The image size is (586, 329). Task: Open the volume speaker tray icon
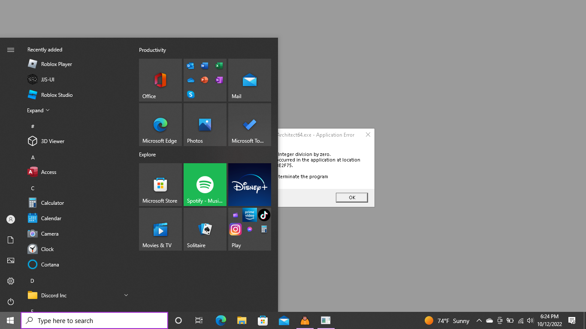530,320
